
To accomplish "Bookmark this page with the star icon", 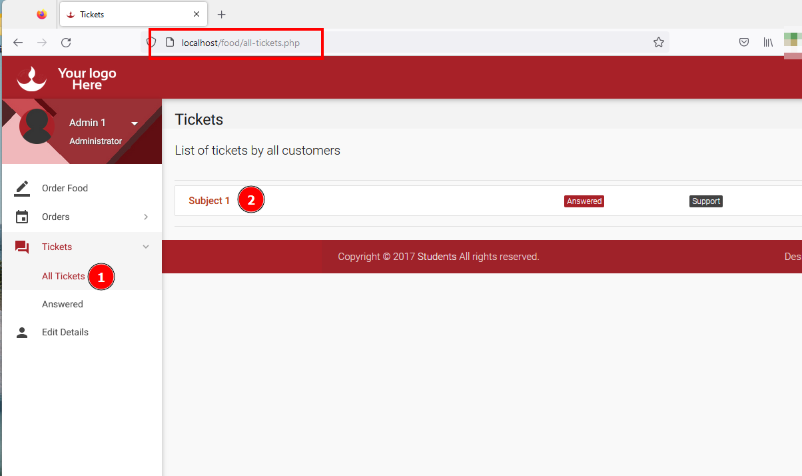I will click(x=658, y=43).
